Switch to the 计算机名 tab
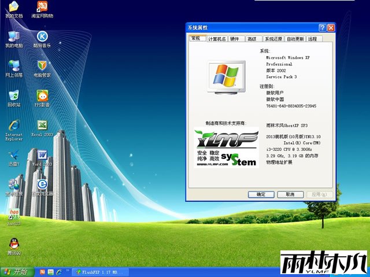370x277 pixels. point(217,39)
